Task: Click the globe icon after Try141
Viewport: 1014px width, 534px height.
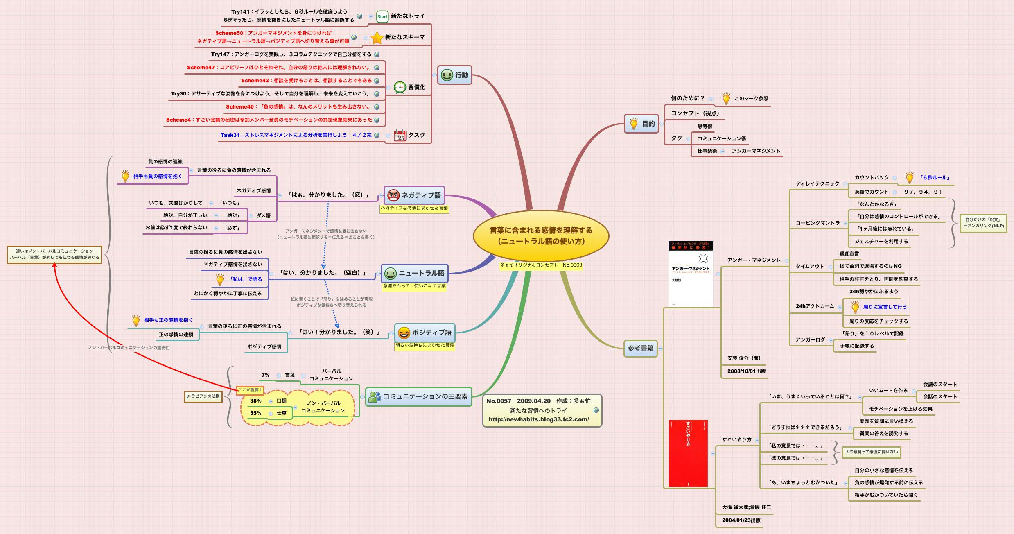Action: [359, 17]
